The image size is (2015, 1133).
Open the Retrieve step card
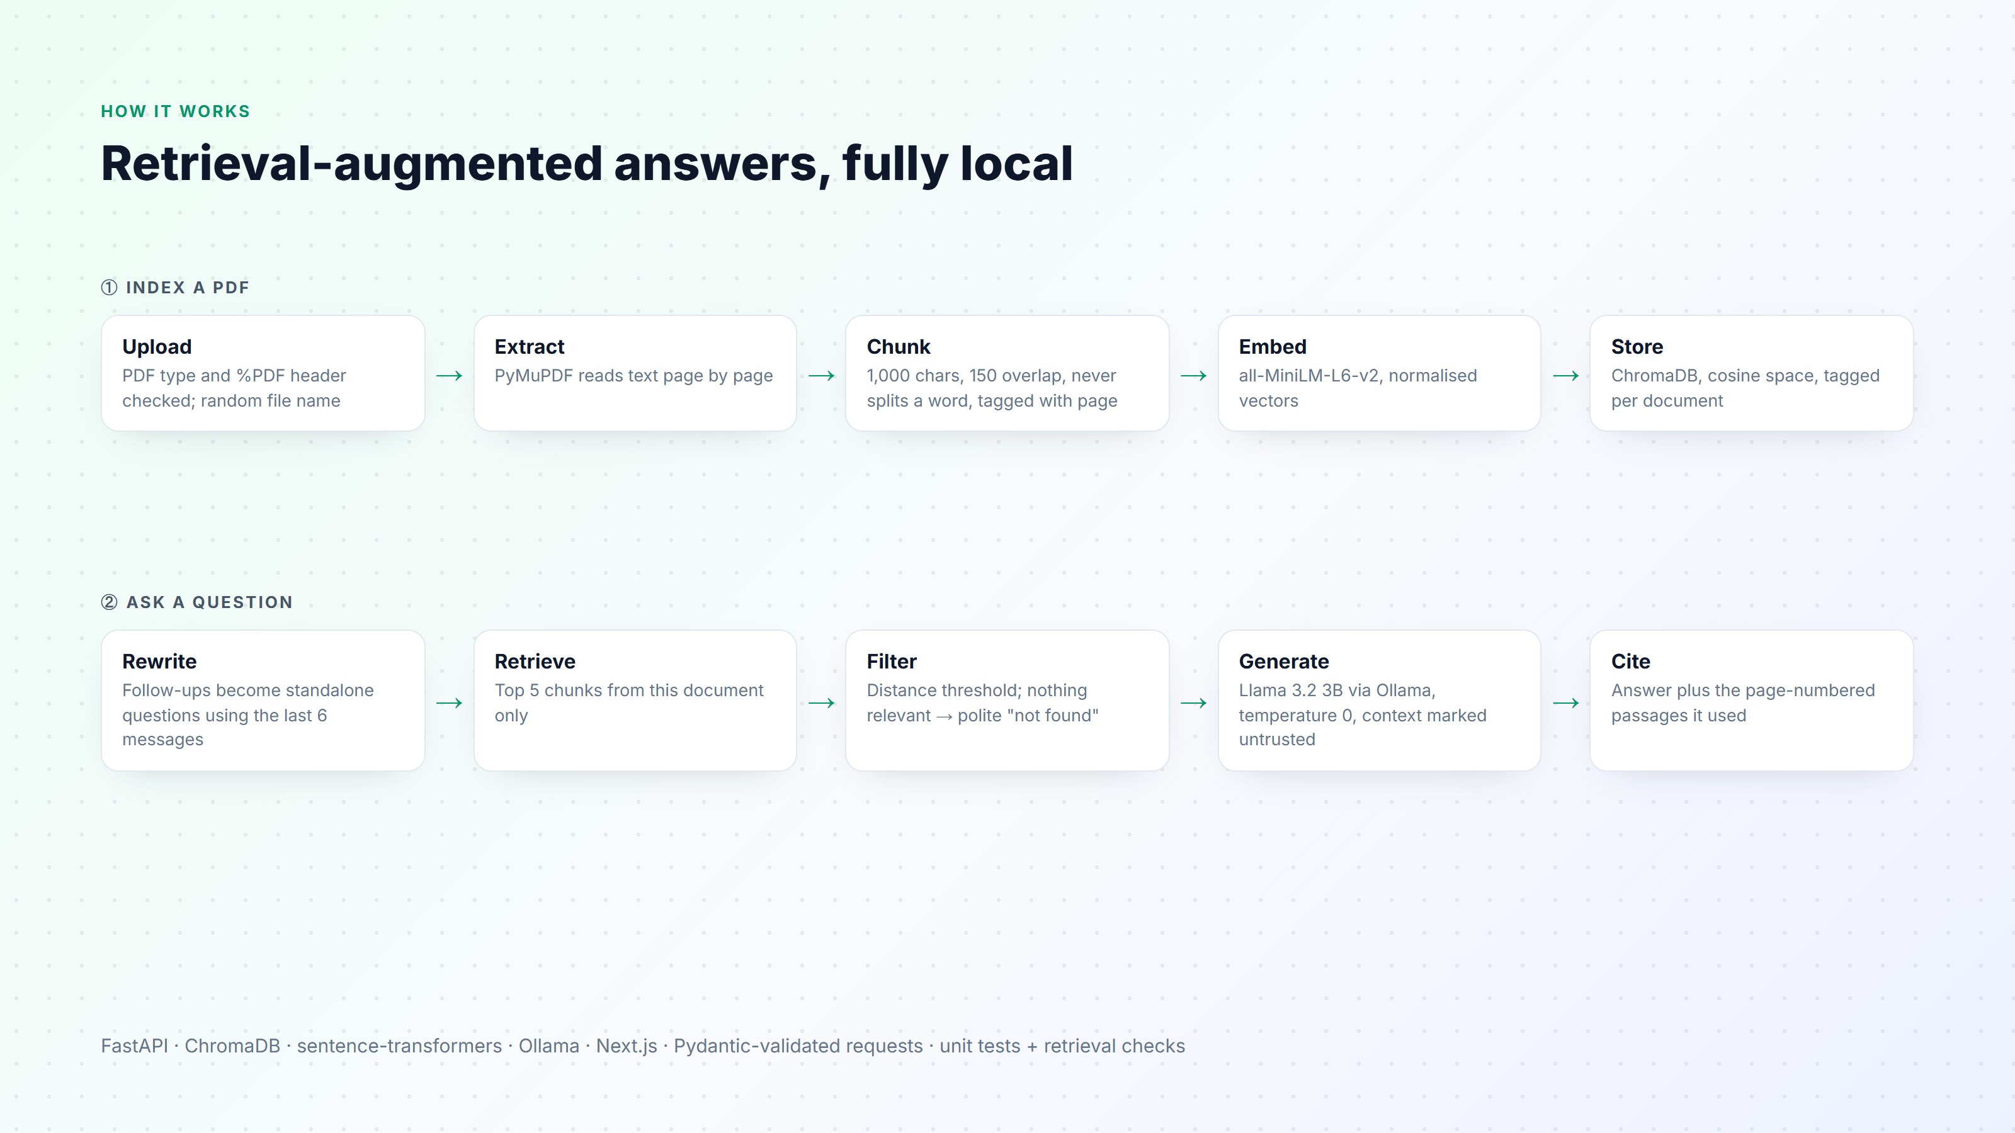point(635,701)
